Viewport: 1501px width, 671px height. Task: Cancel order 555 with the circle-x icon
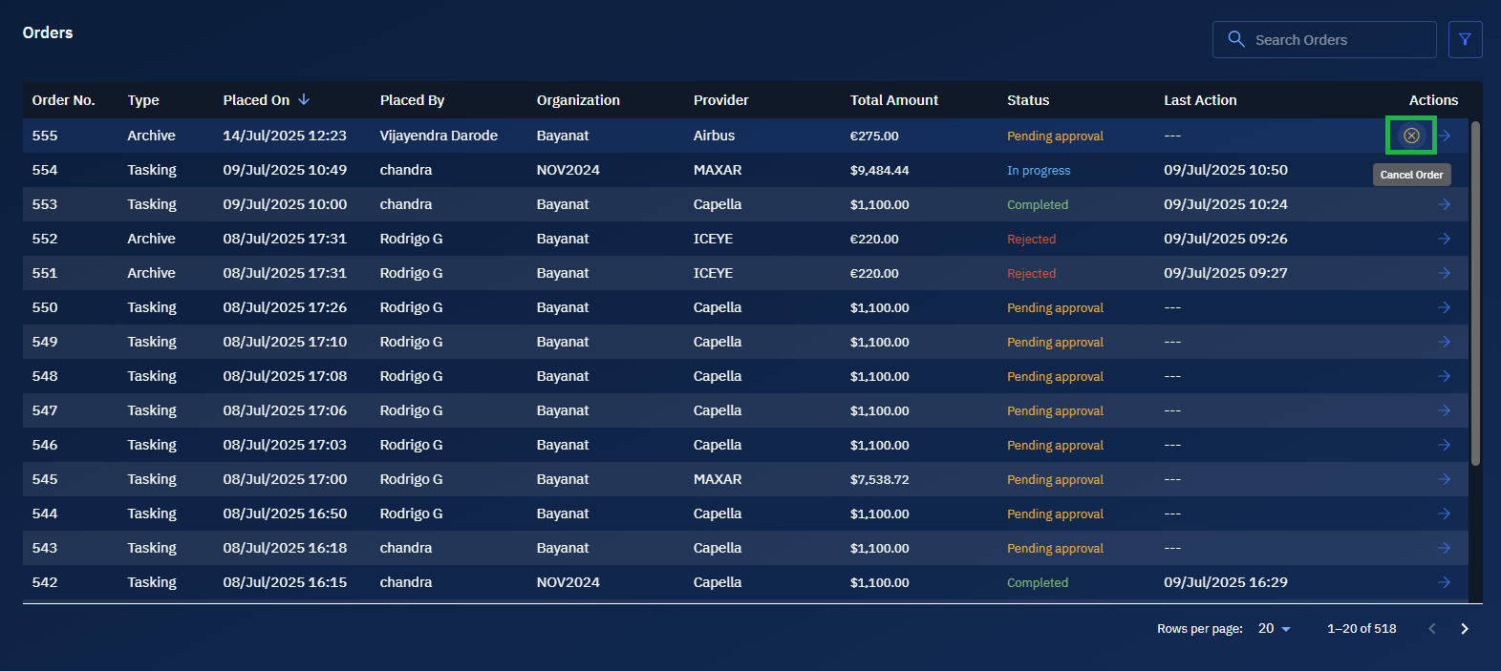(x=1411, y=136)
